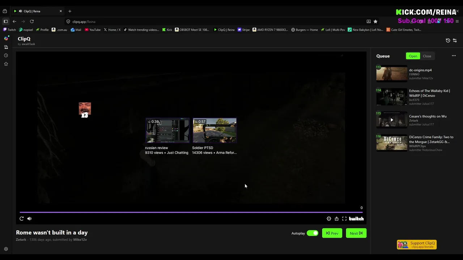Click the site security shield icon
Image resolution: width=463 pixels, height=260 pixels.
click(x=68, y=21)
